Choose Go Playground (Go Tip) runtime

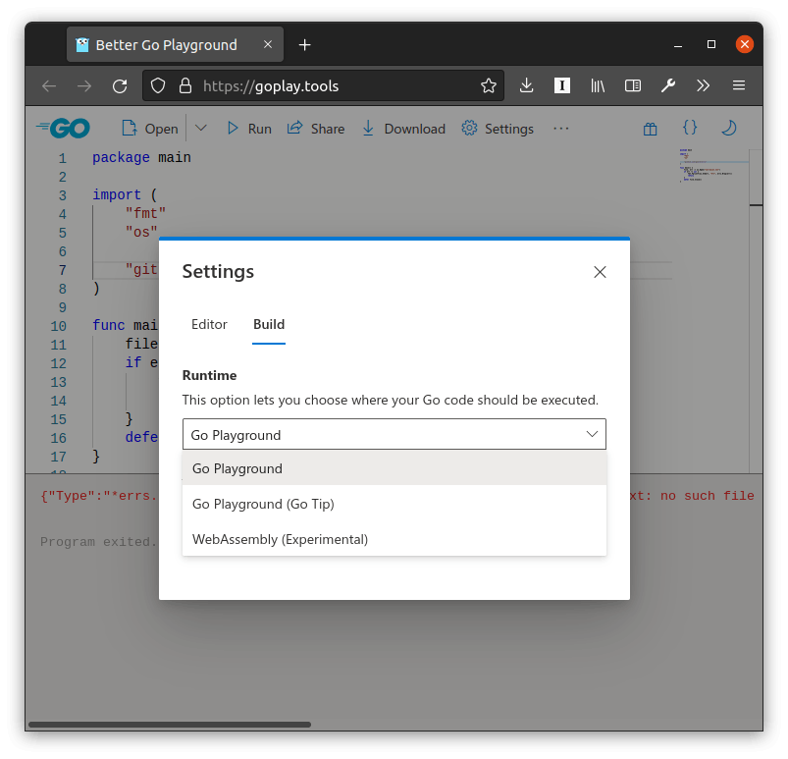pyautogui.click(x=394, y=504)
